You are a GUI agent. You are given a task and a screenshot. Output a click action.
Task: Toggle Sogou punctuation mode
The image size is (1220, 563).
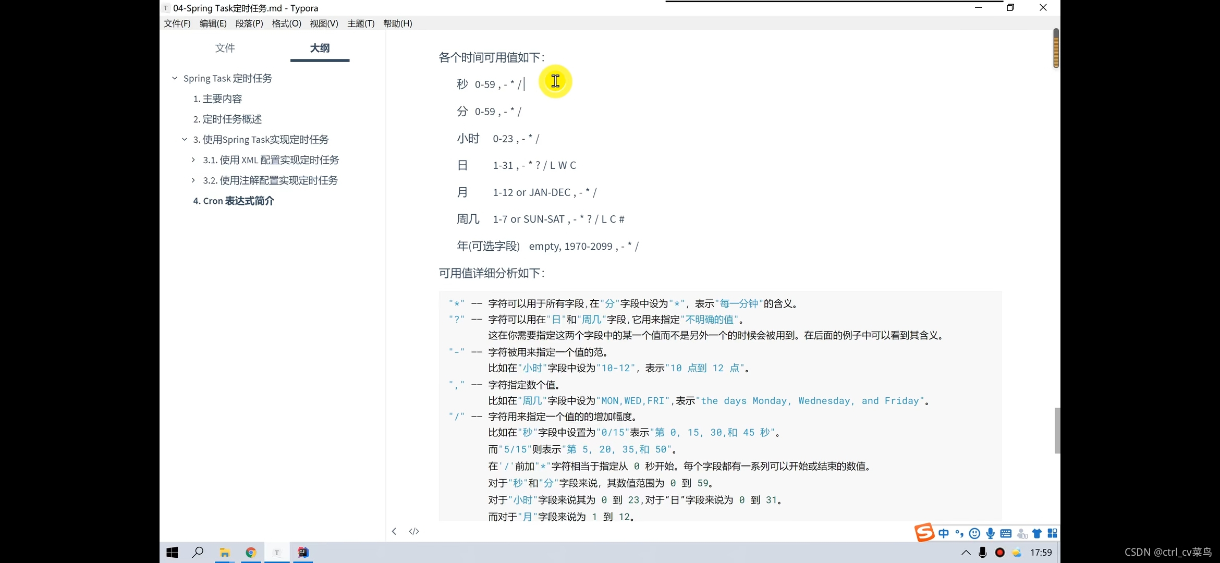pos(959,533)
